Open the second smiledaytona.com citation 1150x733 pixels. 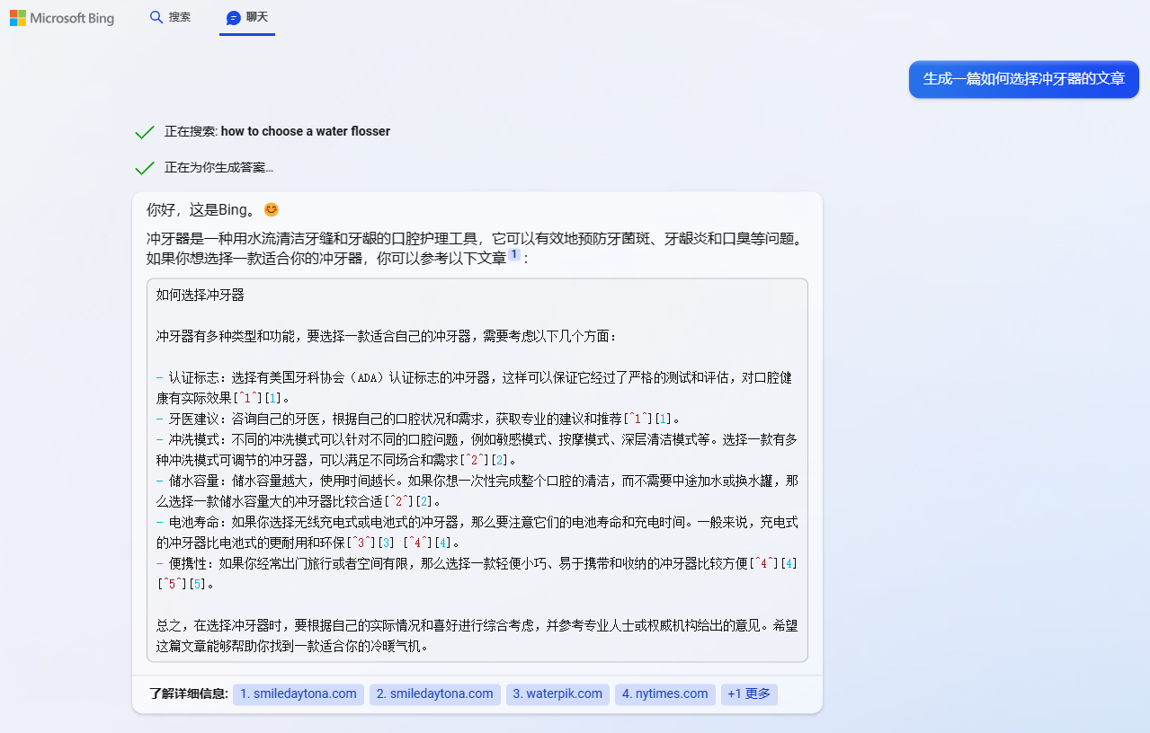pos(434,693)
